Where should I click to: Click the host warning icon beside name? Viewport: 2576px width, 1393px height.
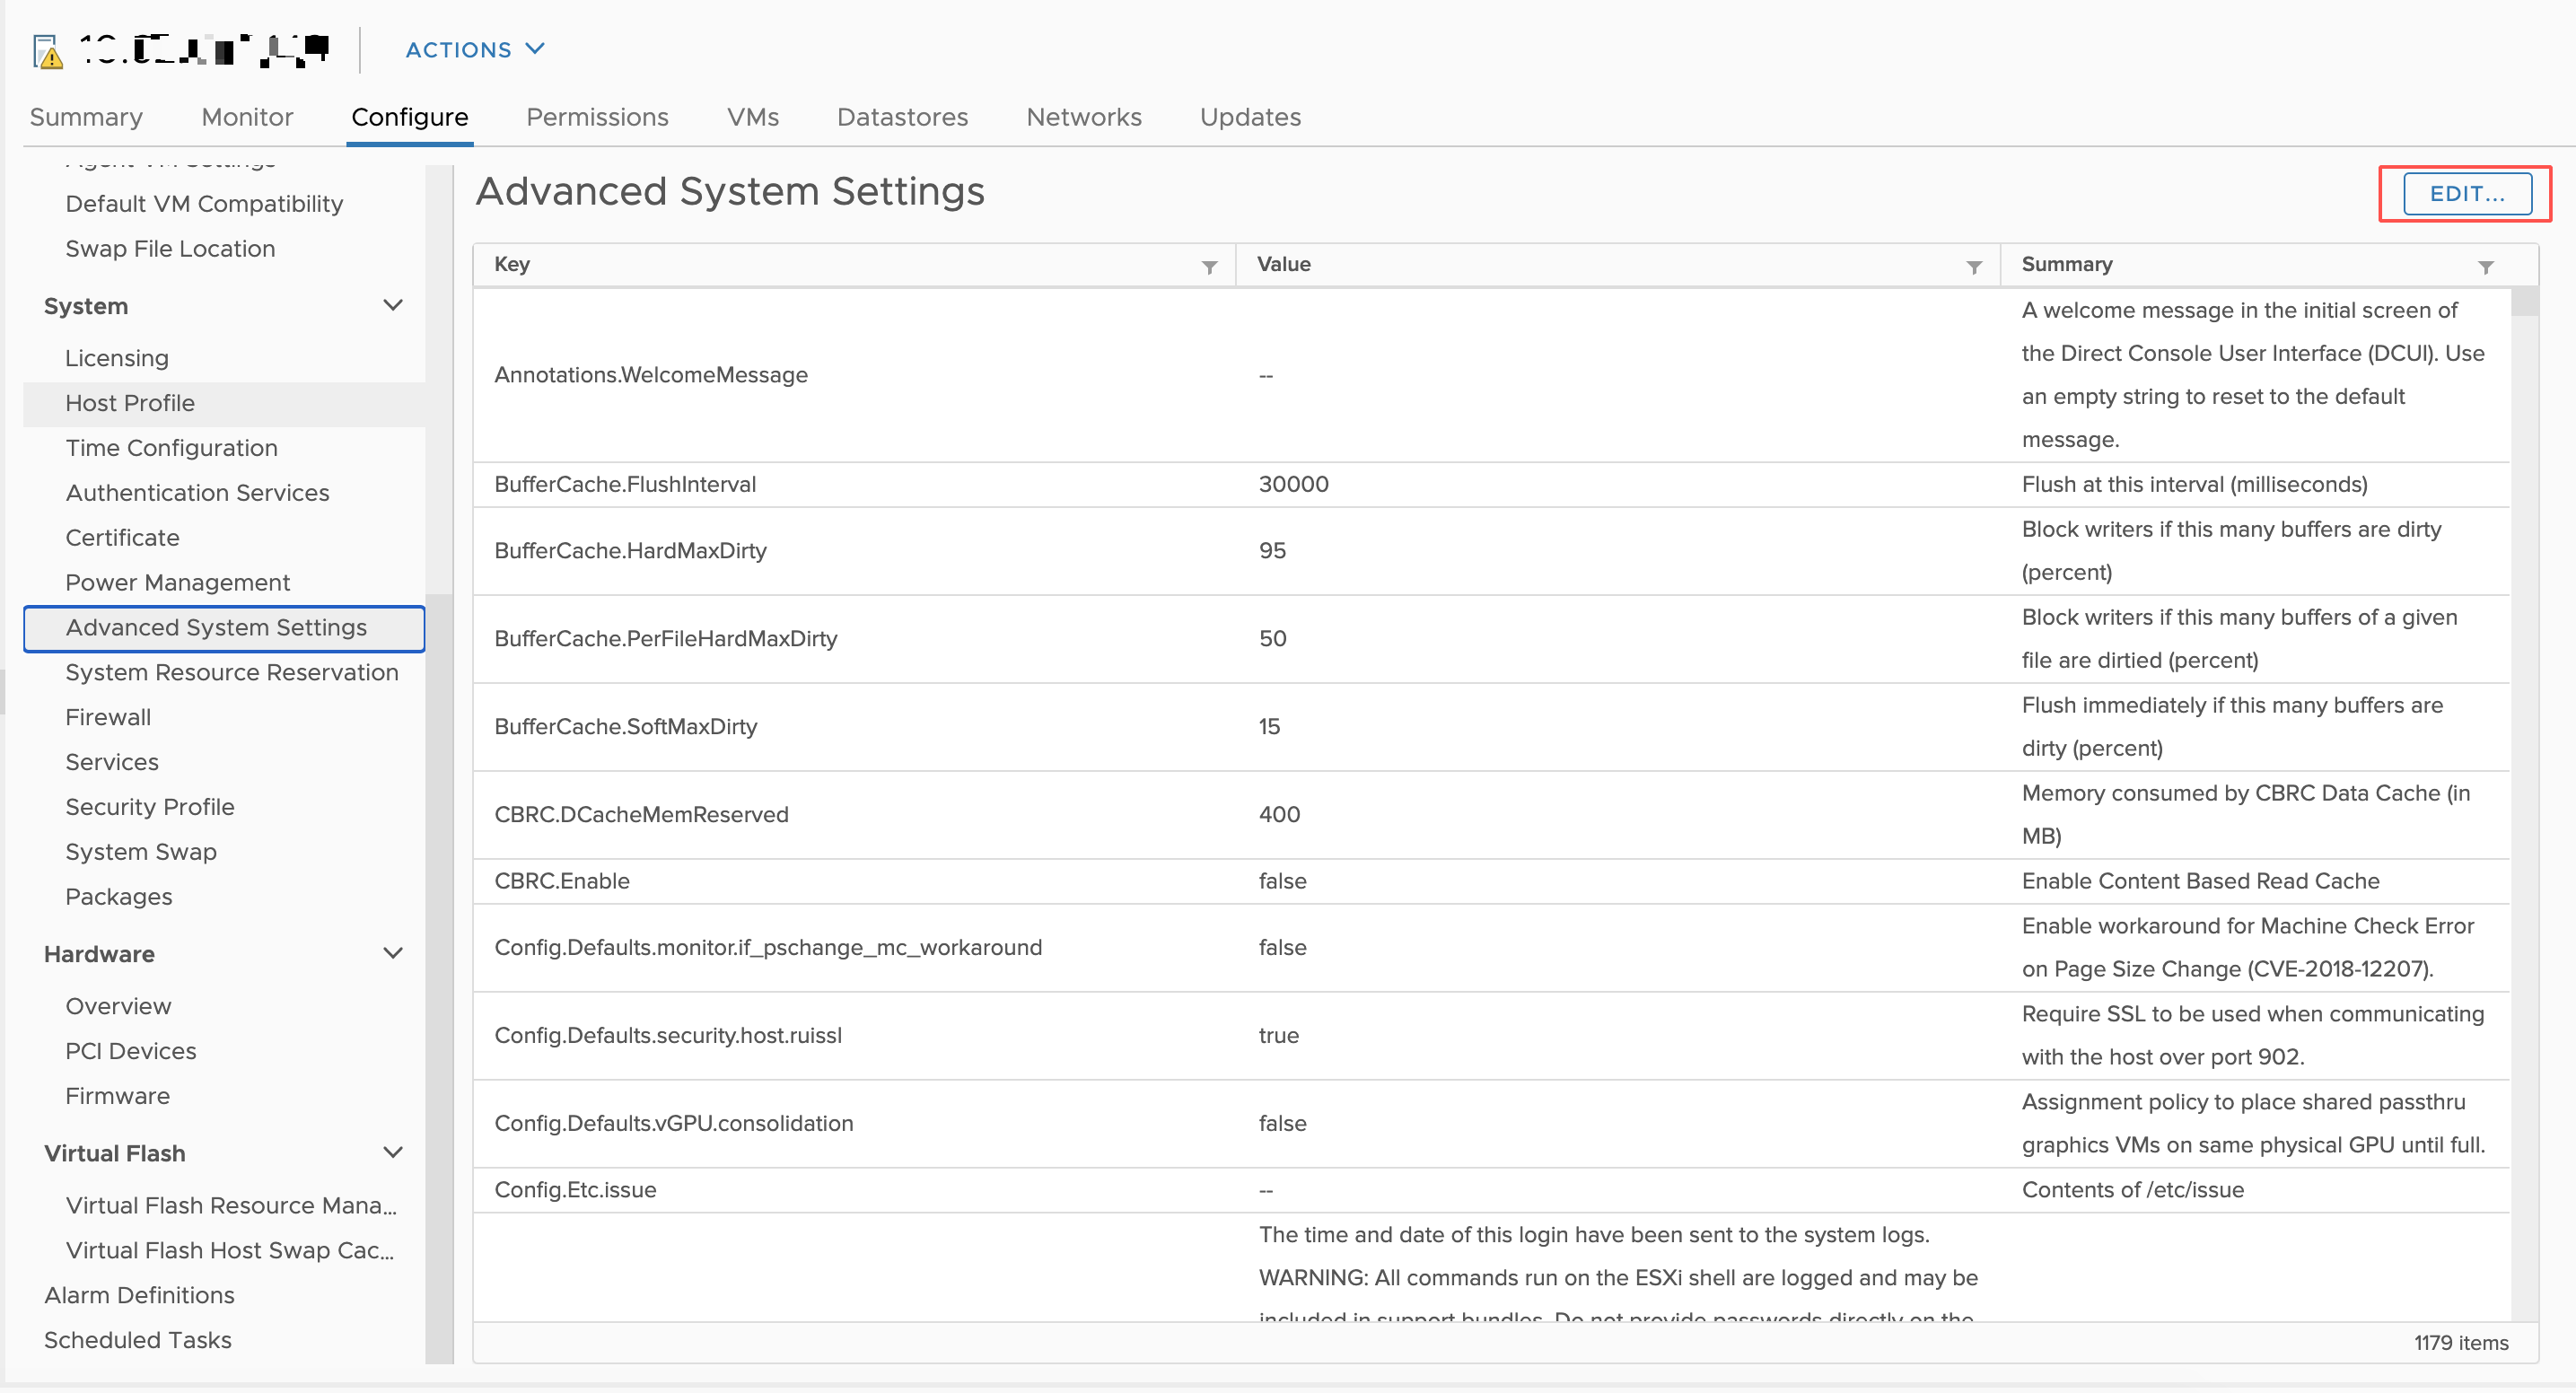[x=47, y=51]
